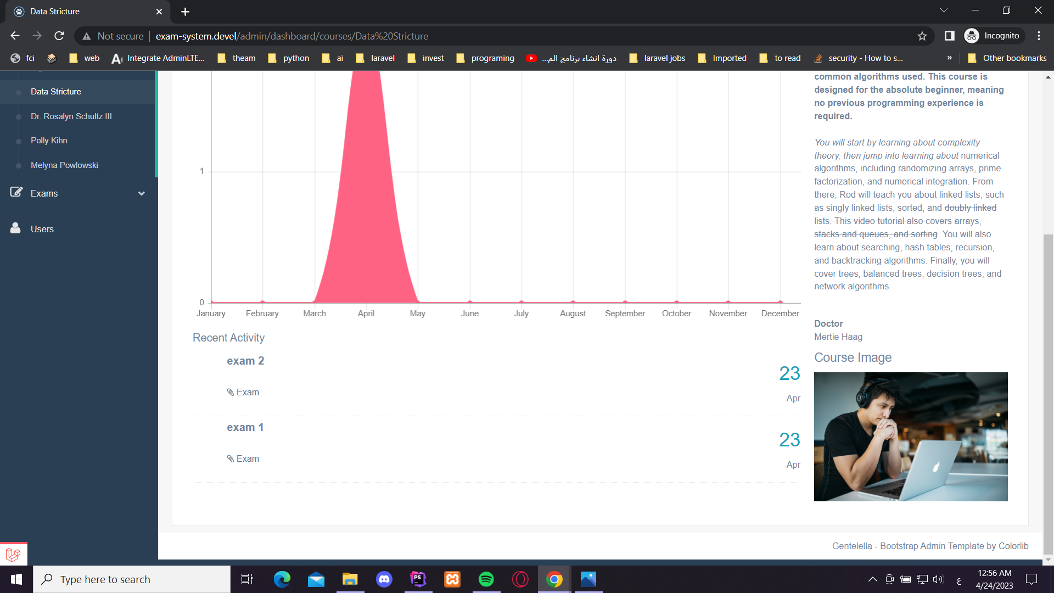
Task: Open the Other bookmarks folder
Action: coord(1007,58)
